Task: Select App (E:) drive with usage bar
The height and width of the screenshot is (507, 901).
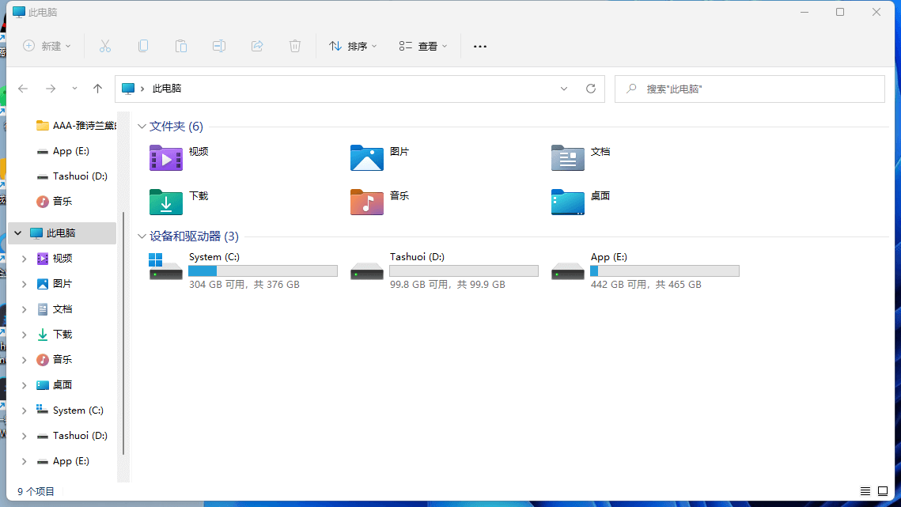Action: (646, 270)
